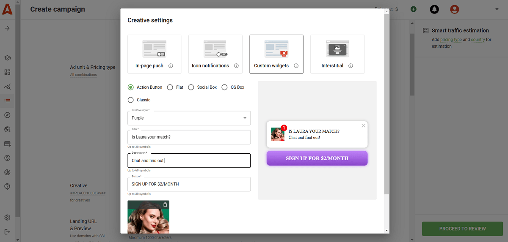Click the All combinations link
Screen dimensions: 508x242
83,75
